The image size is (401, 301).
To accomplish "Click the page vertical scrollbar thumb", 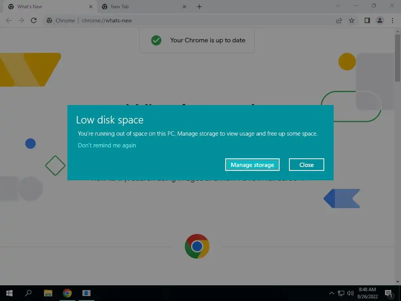I will tap(397, 58).
